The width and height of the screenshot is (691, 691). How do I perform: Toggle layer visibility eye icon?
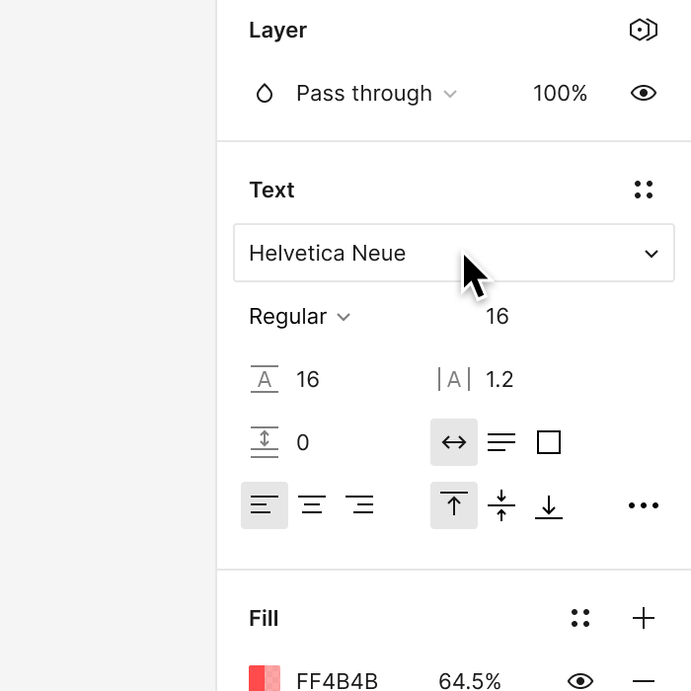pos(644,93)
